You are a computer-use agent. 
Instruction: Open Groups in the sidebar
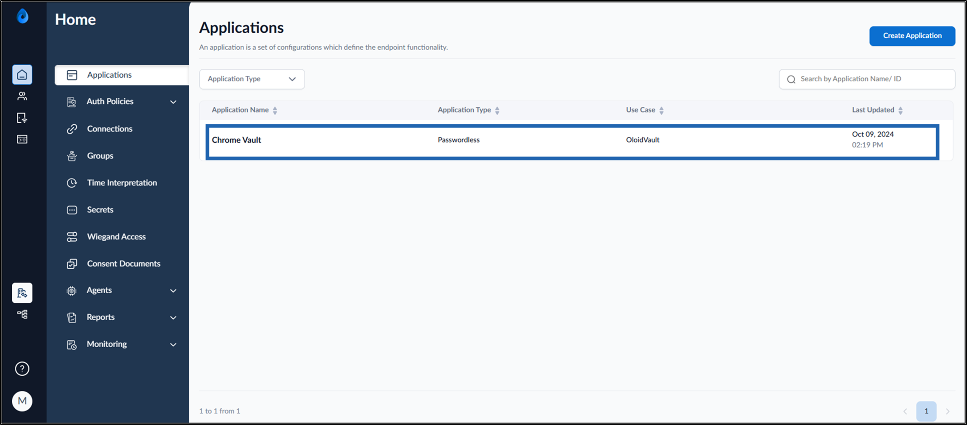pyautogui.click(x=100, y=156)
